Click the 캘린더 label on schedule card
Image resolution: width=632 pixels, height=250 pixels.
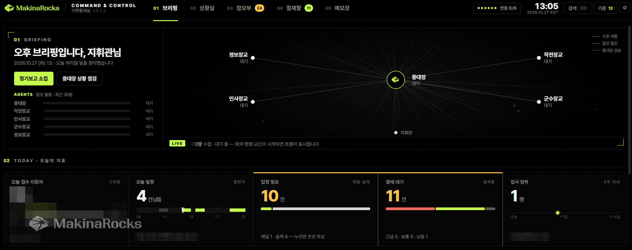pos(239,182)
